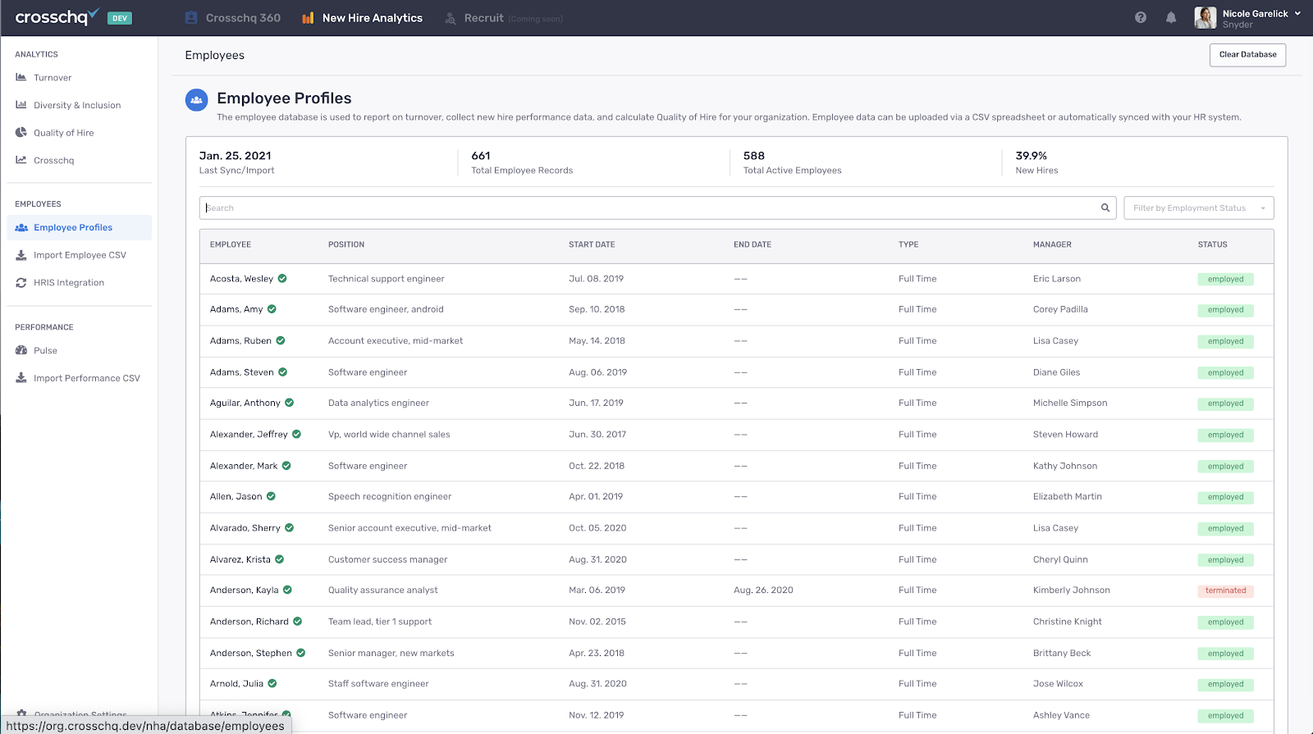
Task: Click manager Kimberly Johnson
Action: pyautogui.click(x=1071, y=590)
